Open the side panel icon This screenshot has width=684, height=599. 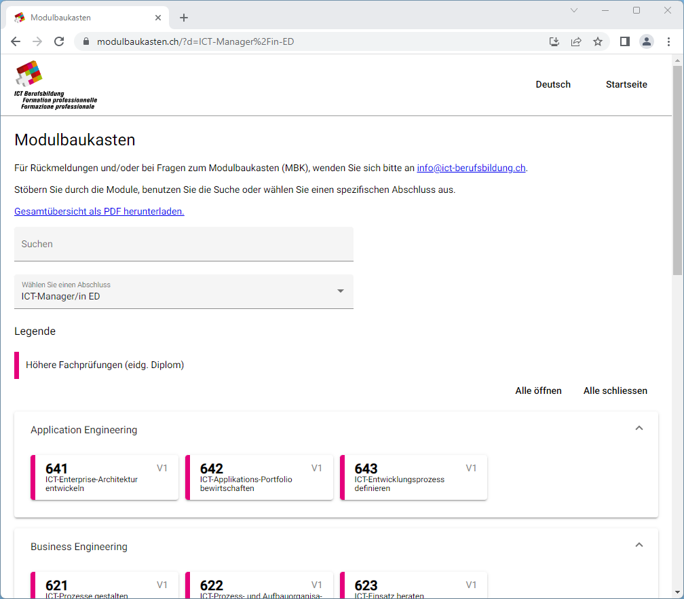[624, 41]
